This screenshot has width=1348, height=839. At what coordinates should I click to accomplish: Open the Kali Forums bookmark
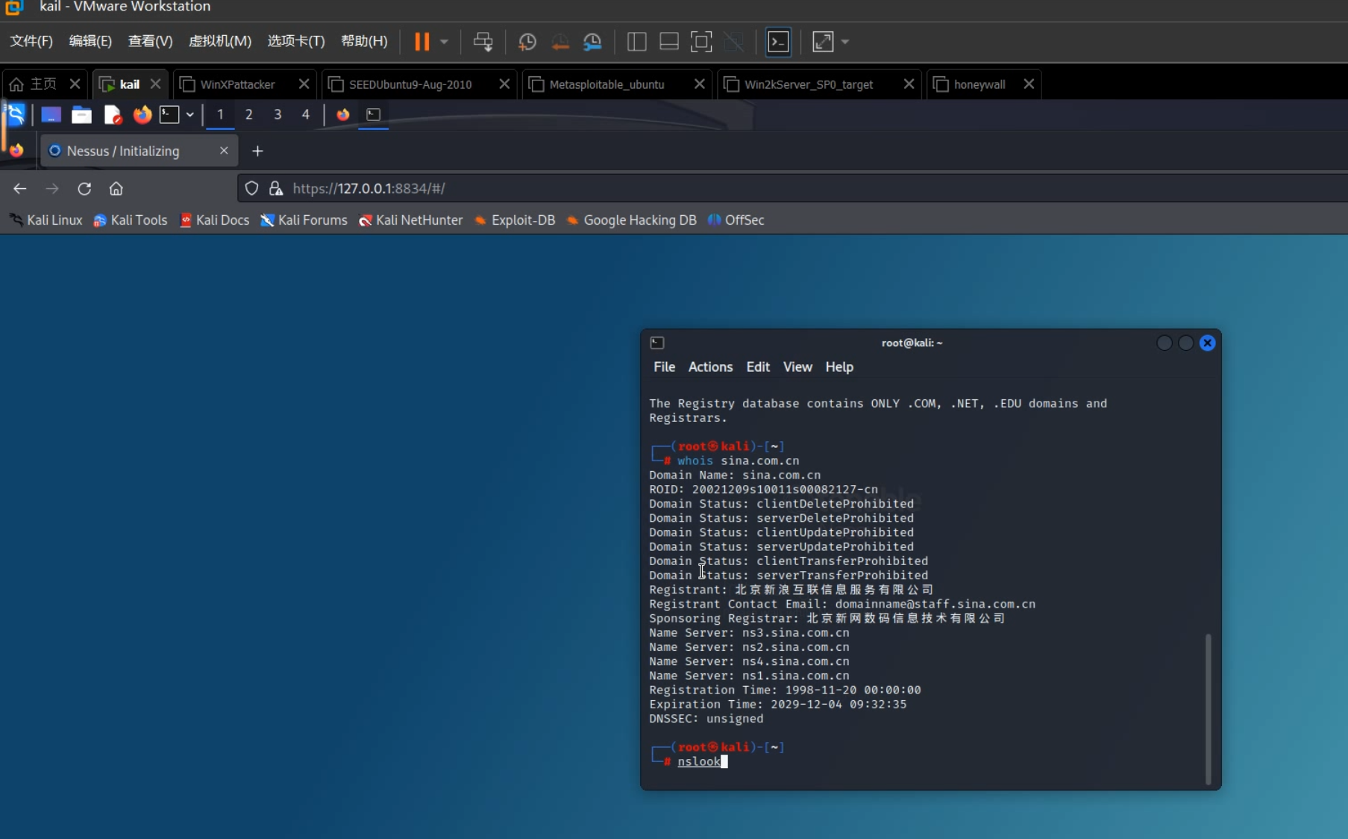coord(304,220)
